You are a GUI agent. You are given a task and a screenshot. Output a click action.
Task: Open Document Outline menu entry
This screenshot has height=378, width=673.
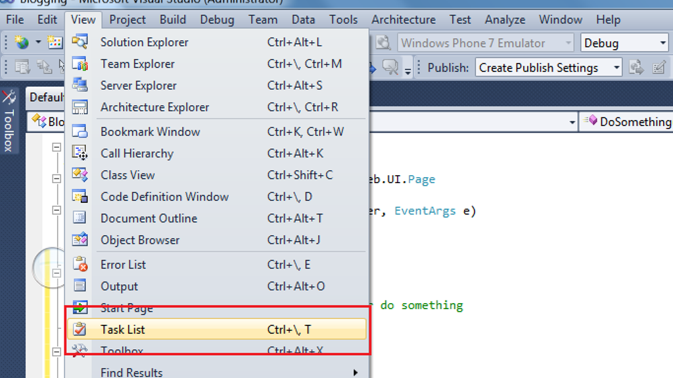217,218
